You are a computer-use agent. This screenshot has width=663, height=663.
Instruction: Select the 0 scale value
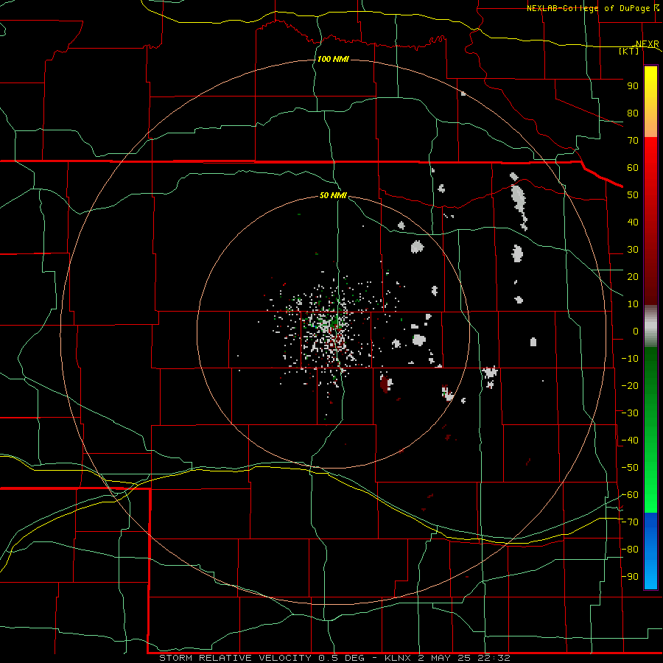636,331
